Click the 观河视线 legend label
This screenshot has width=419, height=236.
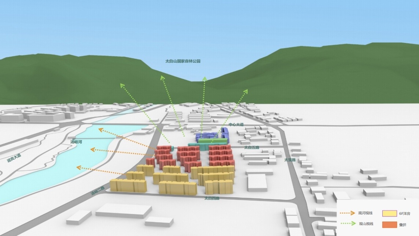(x=365, y=213)
